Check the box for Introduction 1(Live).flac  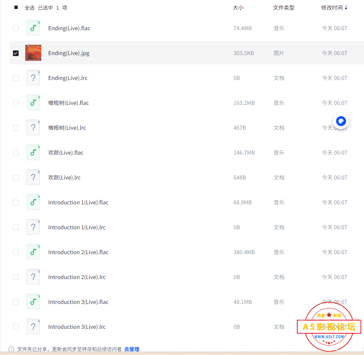pos(16,202)
